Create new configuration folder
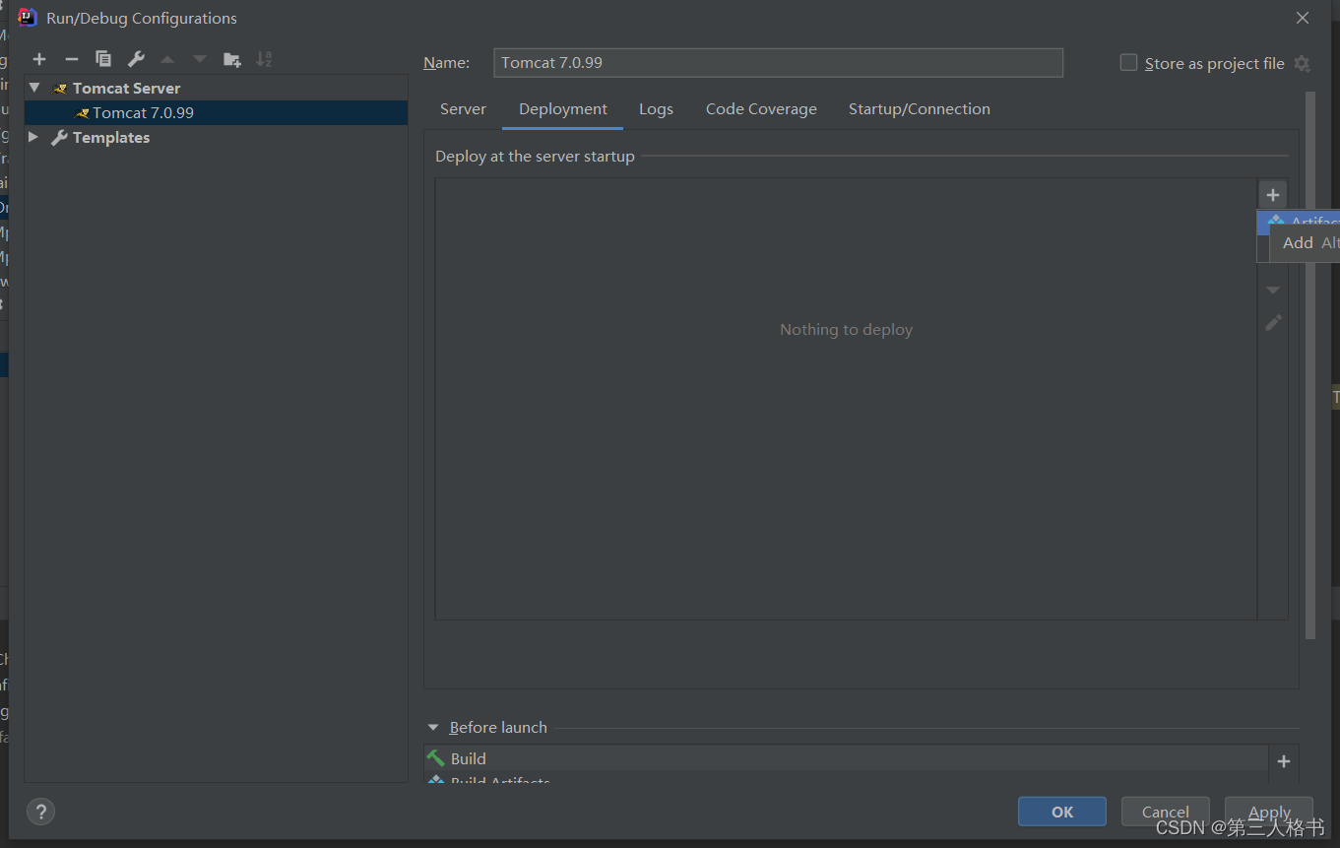The image size is (1340, 848). pyautogui.click(x=232, y=59)
